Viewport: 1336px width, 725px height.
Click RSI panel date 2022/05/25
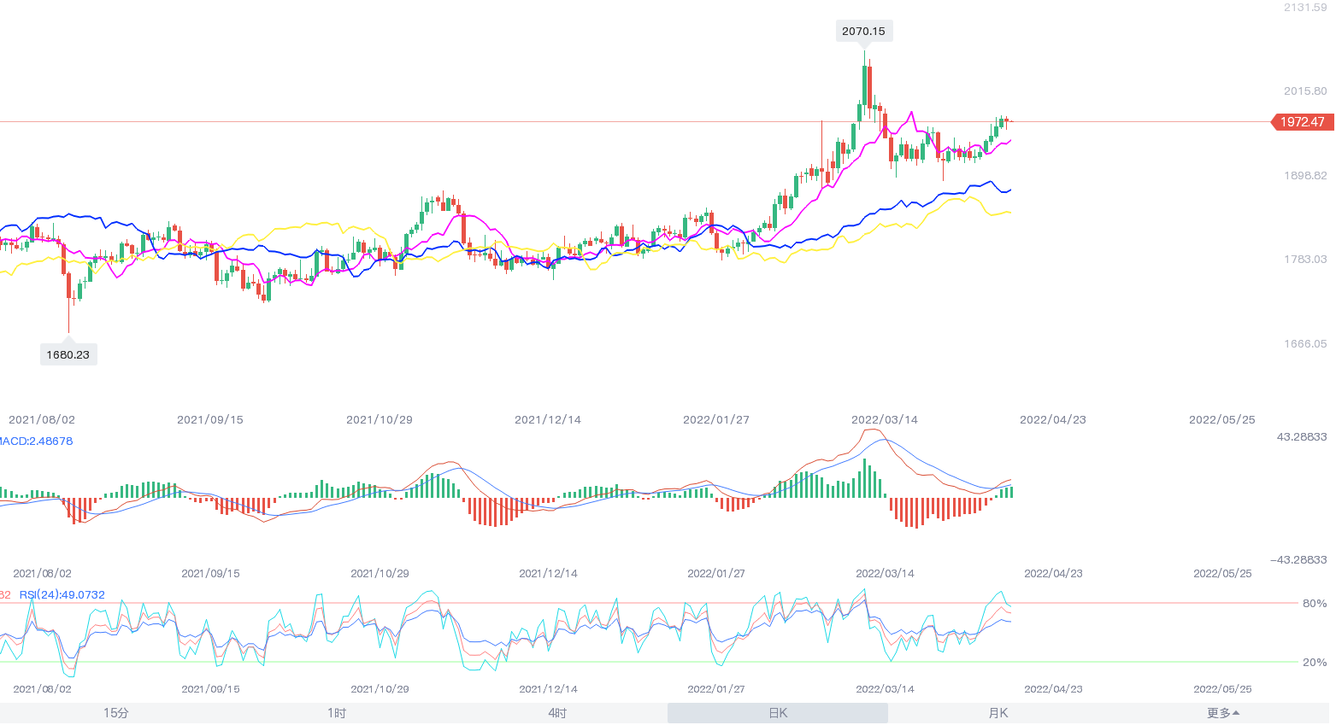tap(1223, 689)
